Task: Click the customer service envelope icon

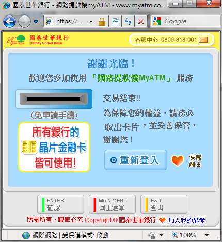Action: [x=203, y=40]
